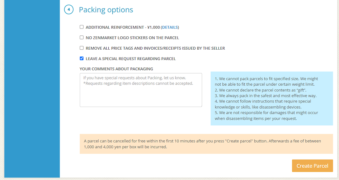
Task: Click the 'Remove all price tags' label text
Action: [x=155, y=48]
